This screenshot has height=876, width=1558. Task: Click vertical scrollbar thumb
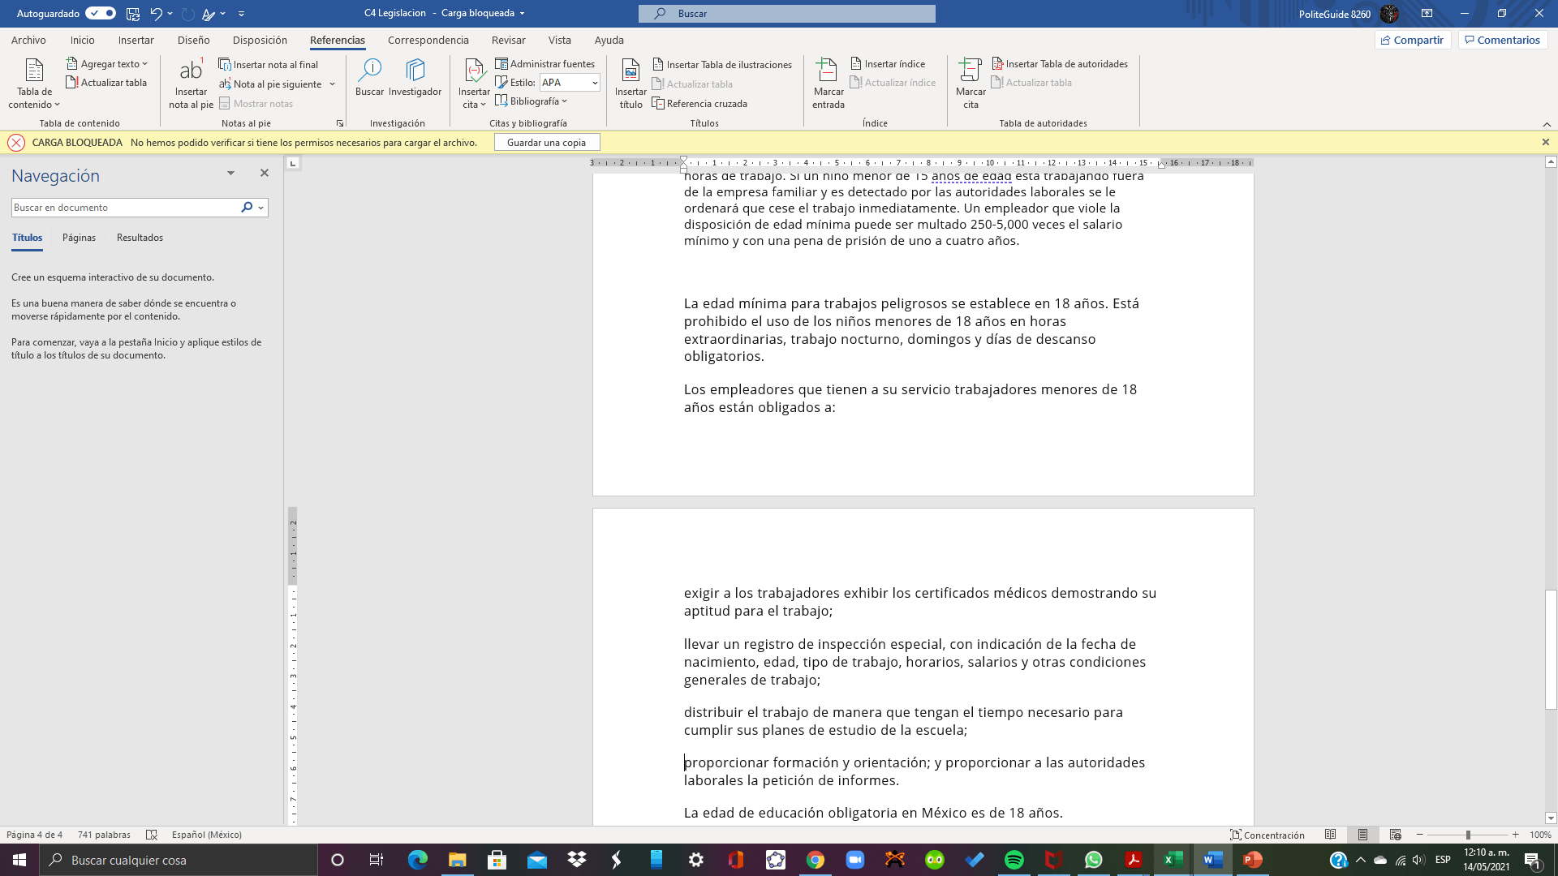pyautogui.click(x=1551, y=649)
